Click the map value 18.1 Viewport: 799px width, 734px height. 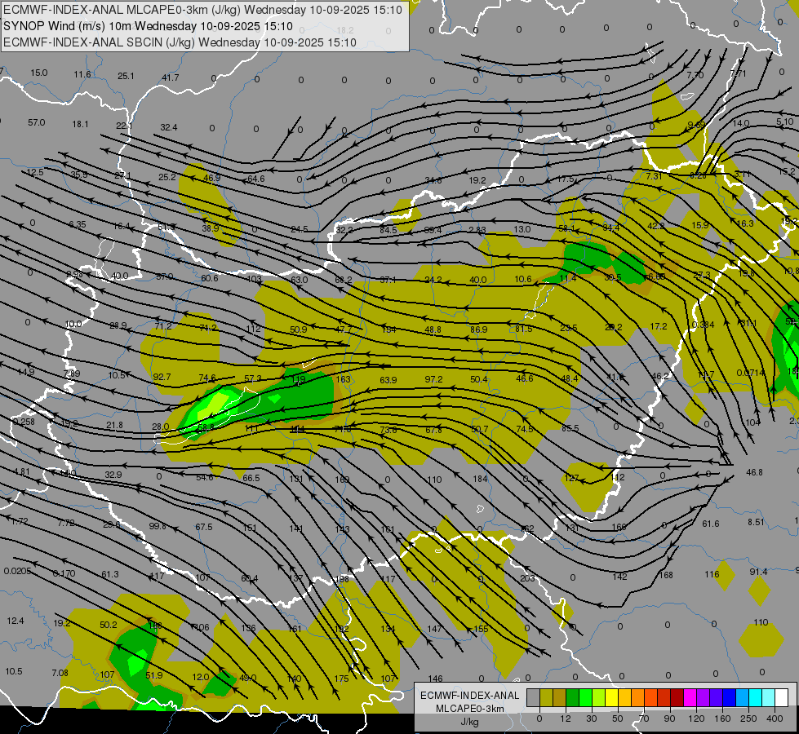pyautogui.click(x=80, y=124)
